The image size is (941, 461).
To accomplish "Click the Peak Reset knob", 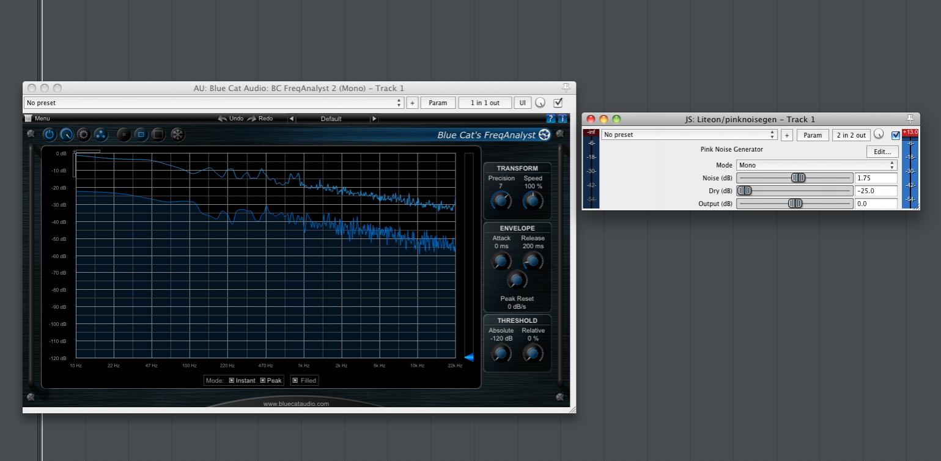I will point(517,280).
